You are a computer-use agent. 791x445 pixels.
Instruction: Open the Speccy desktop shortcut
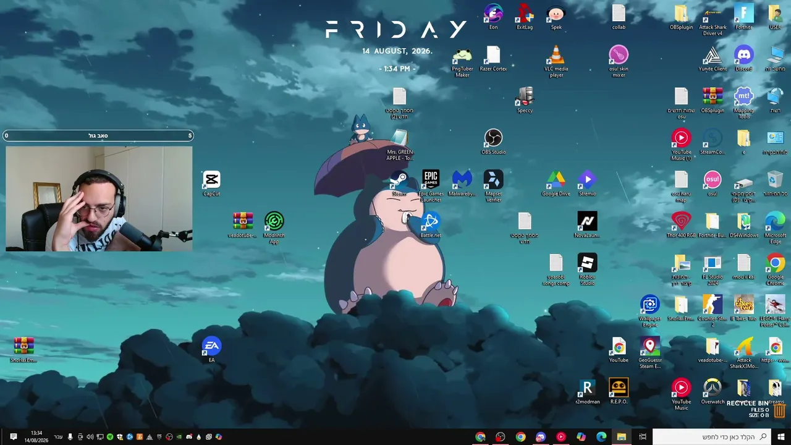pos(525,100)
